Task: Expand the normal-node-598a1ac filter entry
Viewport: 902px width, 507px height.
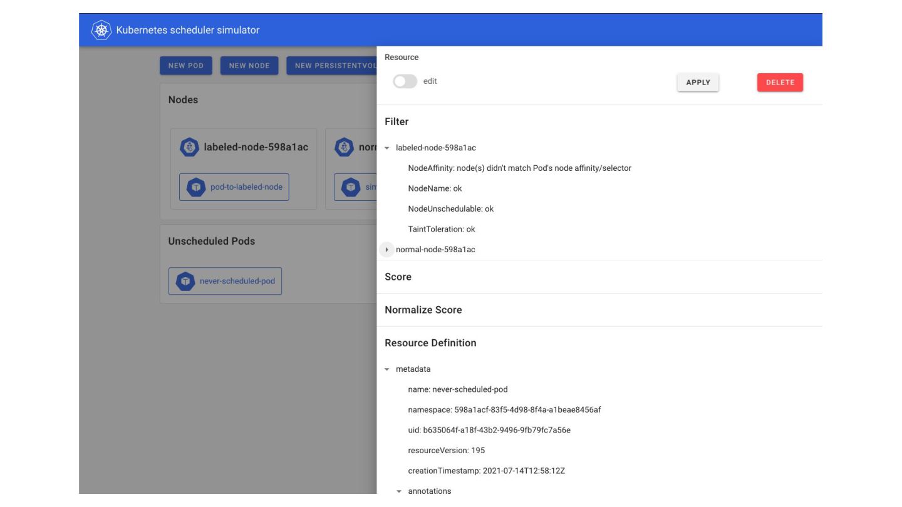Action: pyautogui.click(x=386, y=250)
